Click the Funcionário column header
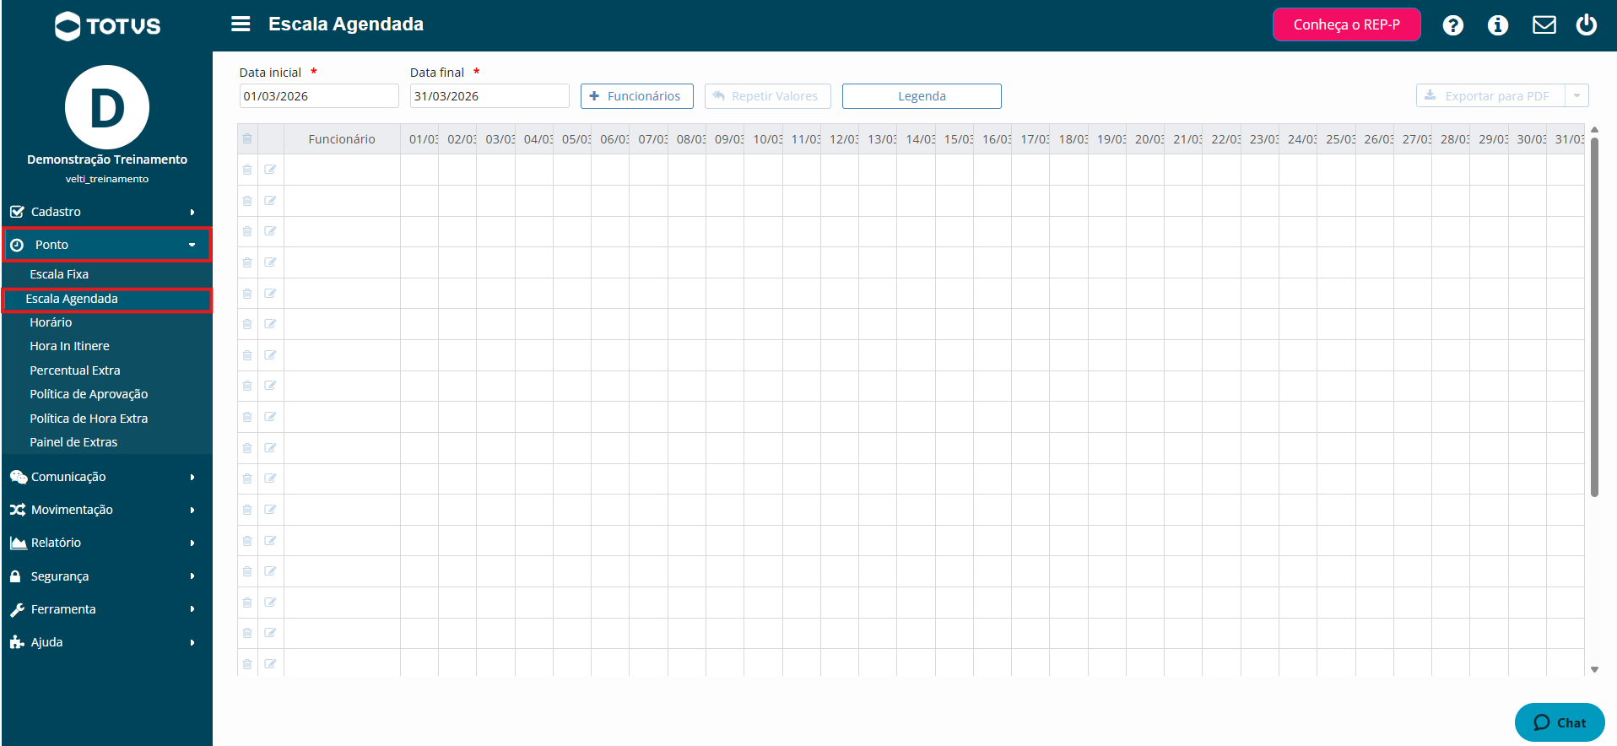This screenshot has width=1617, height=746. tap(342, 139)
